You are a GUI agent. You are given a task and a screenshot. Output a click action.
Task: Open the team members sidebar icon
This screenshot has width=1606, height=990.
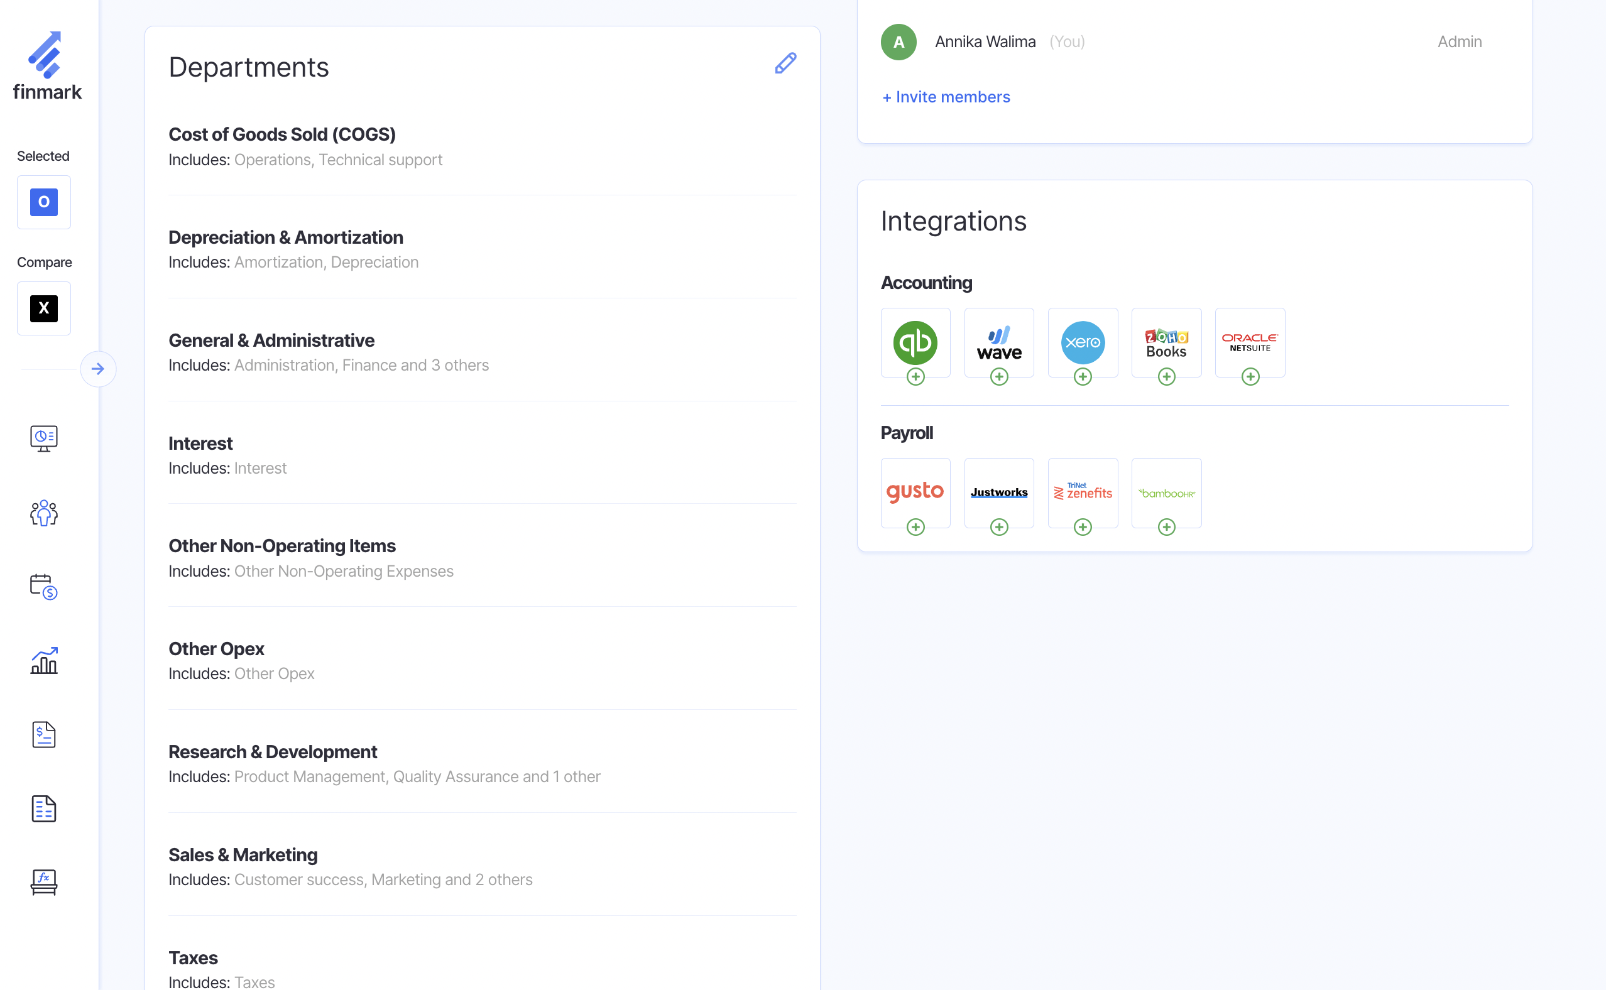(44, 513)
